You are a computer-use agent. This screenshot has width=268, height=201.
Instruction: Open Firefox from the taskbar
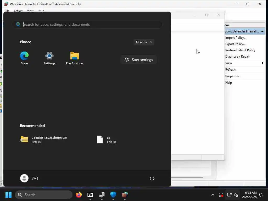pyautogui.click(x=79, y=195)
